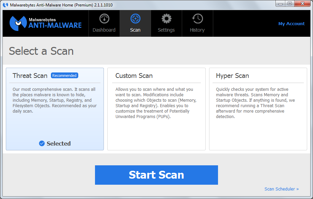Click the History clock icon
The image size is (313, 199).
point(198,19)
